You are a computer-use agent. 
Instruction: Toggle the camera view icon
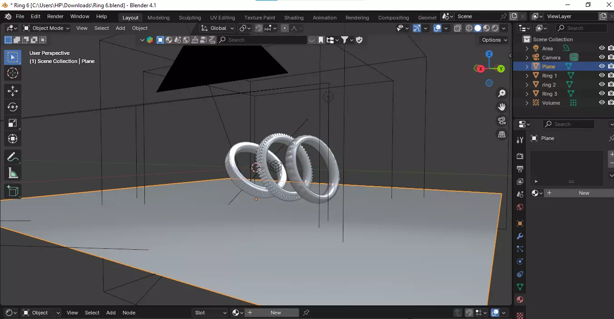tap(502, 121)
